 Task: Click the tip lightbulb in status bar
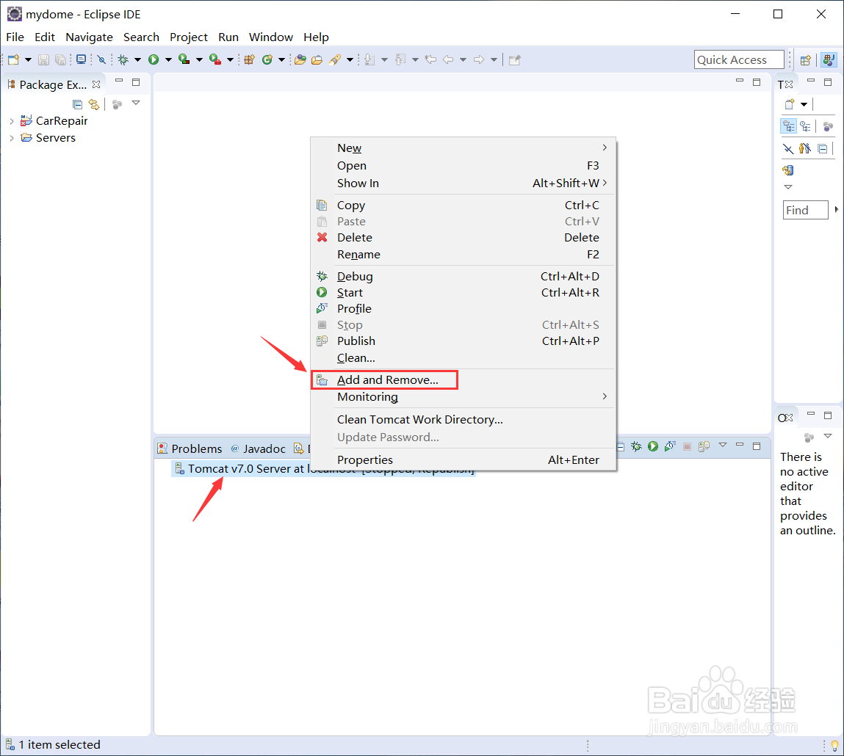tap(834, 745)
